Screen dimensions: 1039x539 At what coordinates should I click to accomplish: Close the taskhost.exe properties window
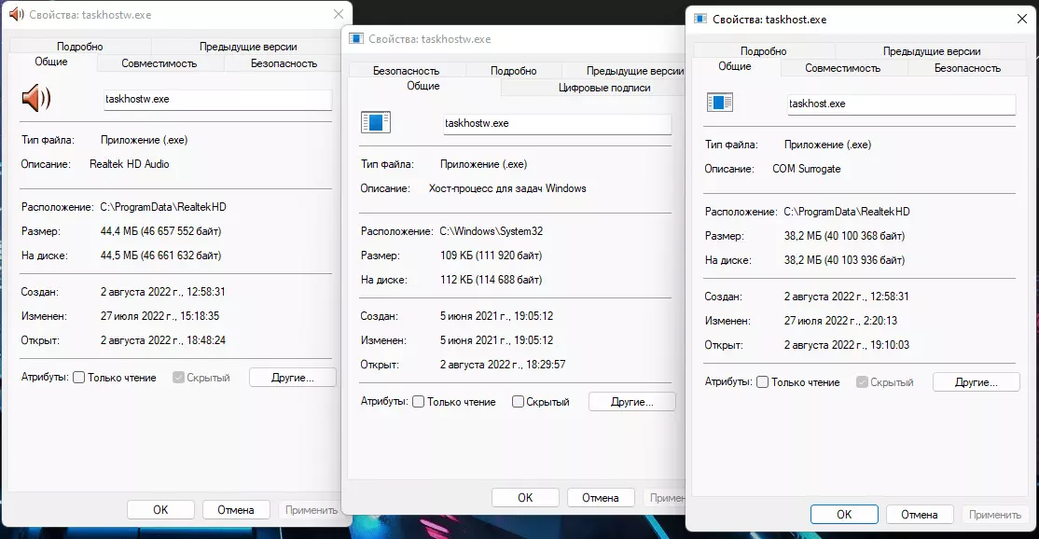1022,19
